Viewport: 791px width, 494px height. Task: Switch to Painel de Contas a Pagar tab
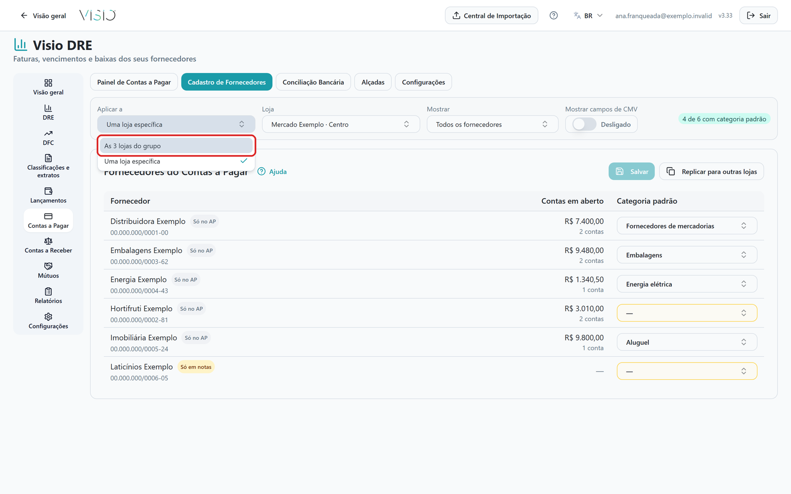pyautogui.click(x=134, y=82)
